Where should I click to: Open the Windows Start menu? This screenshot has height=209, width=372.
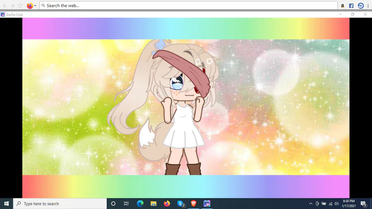pyautogui.click(x=6, y=204)
